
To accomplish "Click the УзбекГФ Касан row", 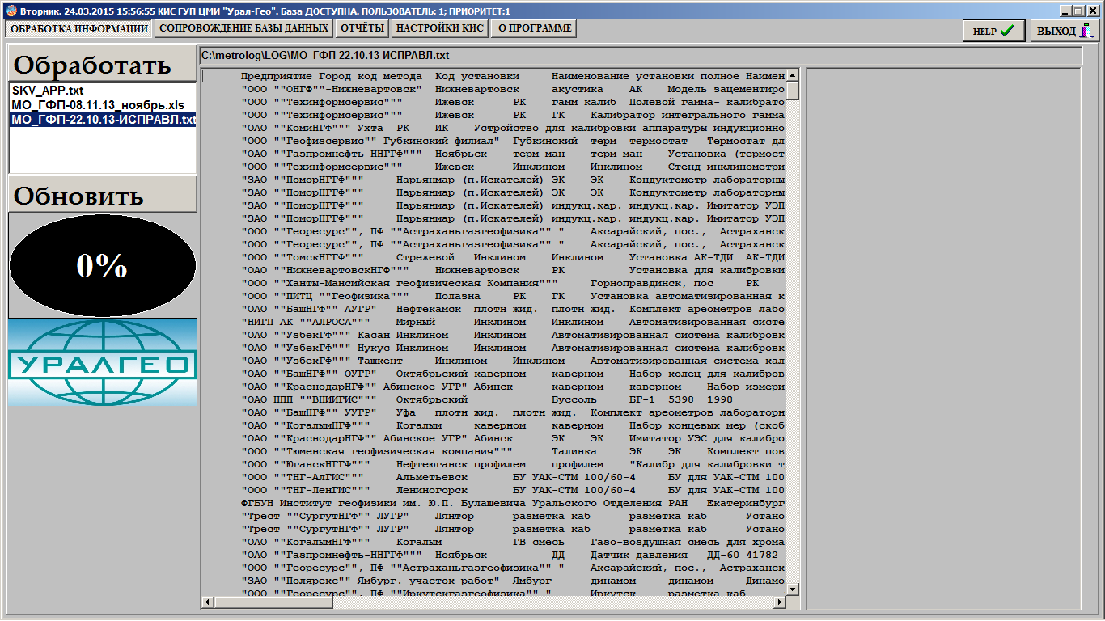I will pyautogui.click(x=513, y=335).
